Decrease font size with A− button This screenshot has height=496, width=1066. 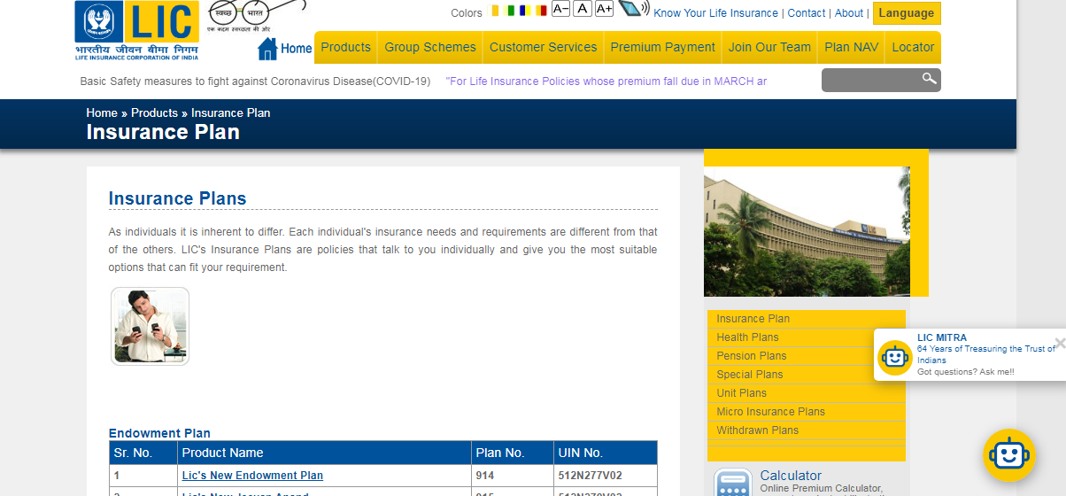(x=560, y=9)
